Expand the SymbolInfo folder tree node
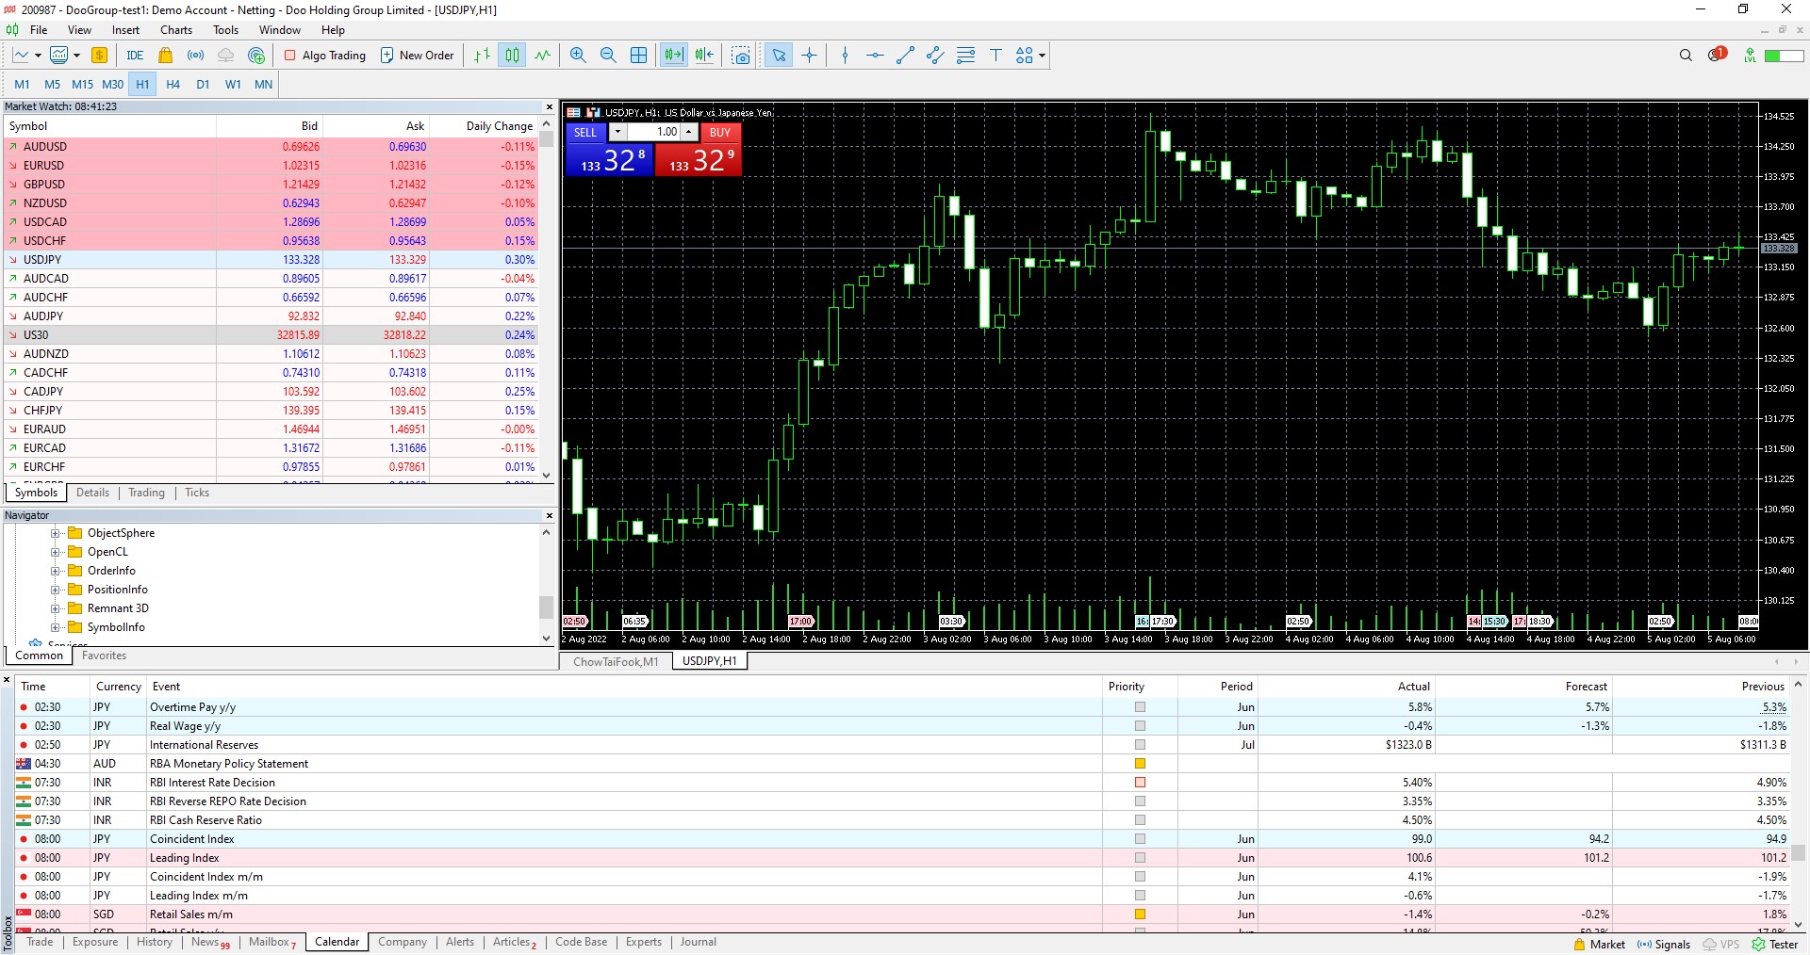The width and height of the screenshot is (1810, 955). click(56, 627)
